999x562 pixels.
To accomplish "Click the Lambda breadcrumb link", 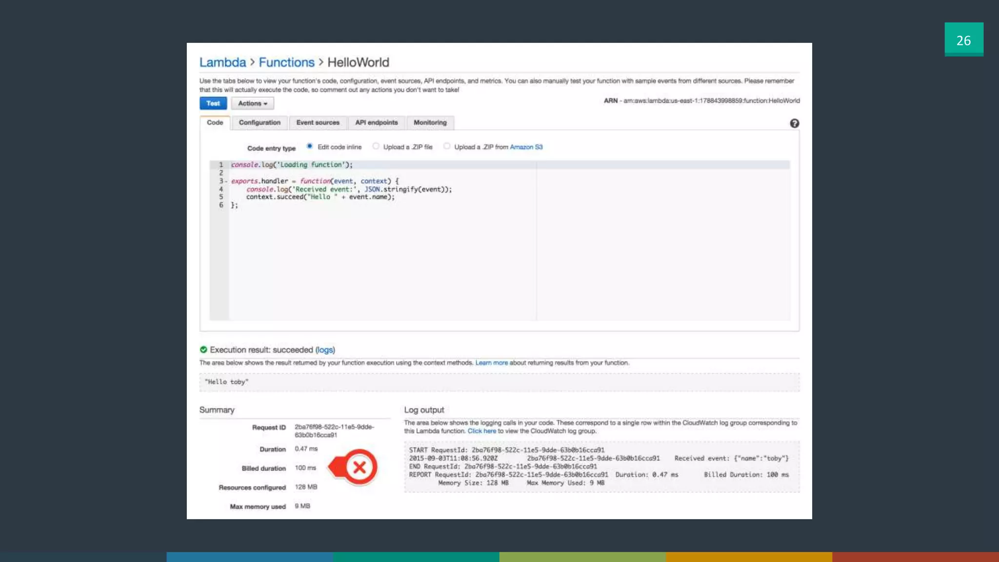I will pyautogui.click(x=222, y=62).
